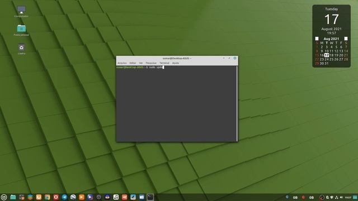Launch the Opera browser from the taskbar

coord(56,197)
